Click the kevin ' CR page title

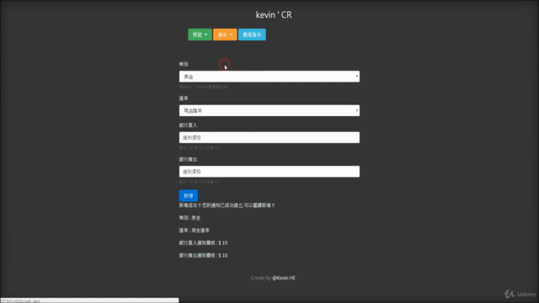[x=274, y=15]
